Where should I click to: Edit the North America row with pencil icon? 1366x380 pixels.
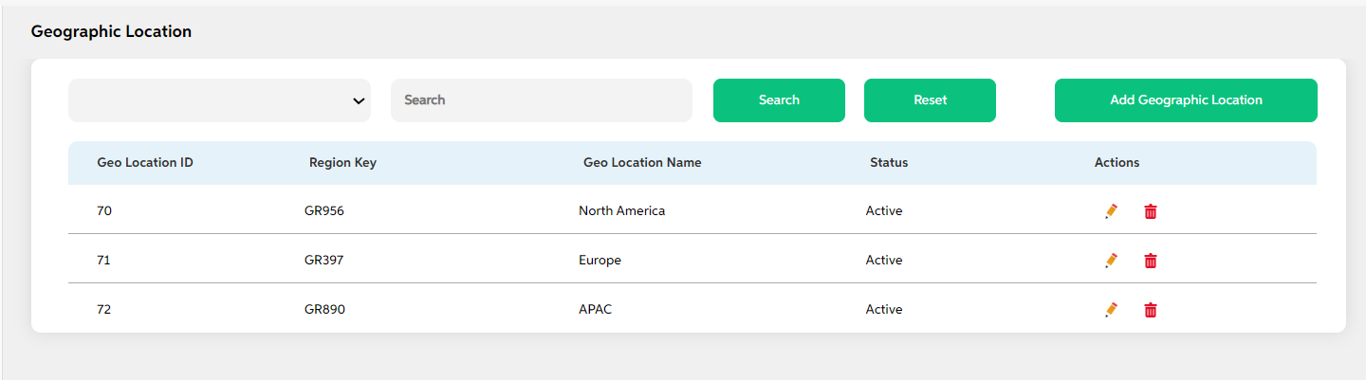pyautogui.click(x=1112, y=211)
